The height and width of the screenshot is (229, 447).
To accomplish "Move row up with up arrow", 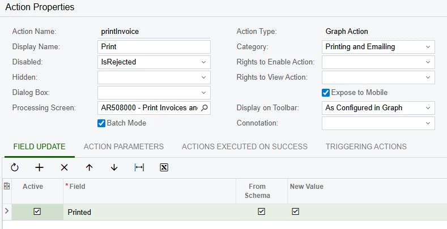I will (x=89, y=167).
